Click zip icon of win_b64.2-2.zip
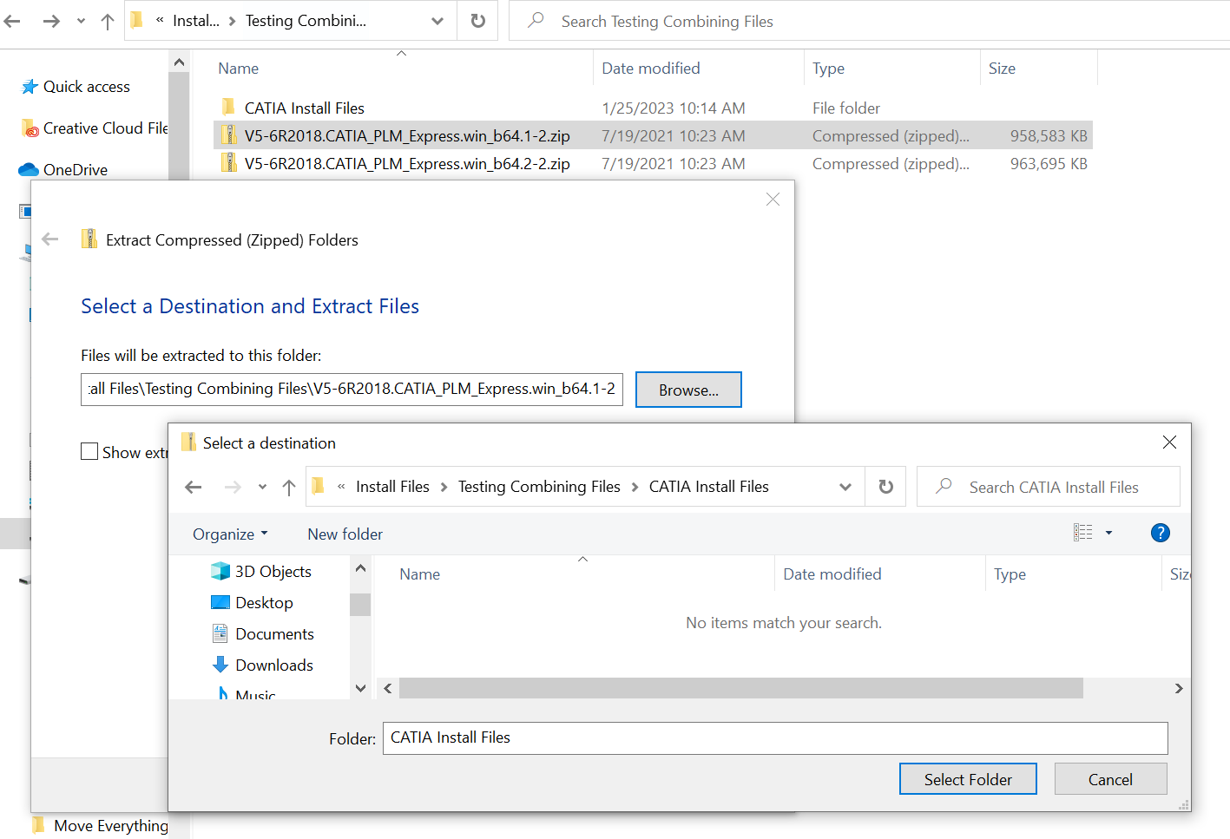This screenshot has width=1230, height=839. pyautogui.click(x=229, y=162)
